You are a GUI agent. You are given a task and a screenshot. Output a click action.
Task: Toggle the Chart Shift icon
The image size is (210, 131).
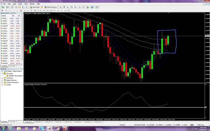tap(83, 7)
